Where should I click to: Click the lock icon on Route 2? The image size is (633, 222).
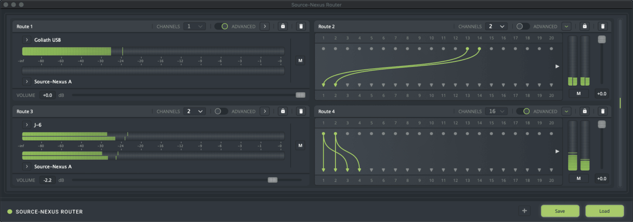click(x=584, y=26)
